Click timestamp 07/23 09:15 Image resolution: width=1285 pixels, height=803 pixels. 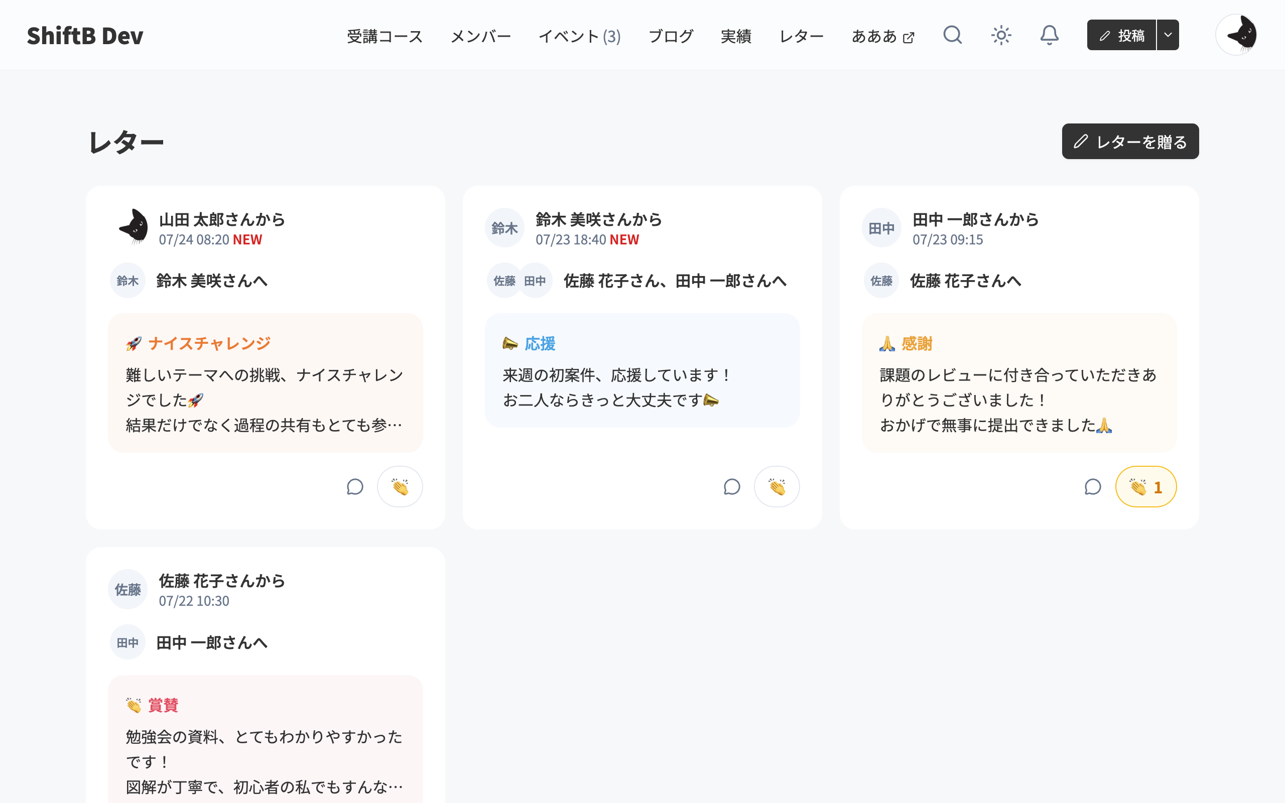(x=948, y=239)
